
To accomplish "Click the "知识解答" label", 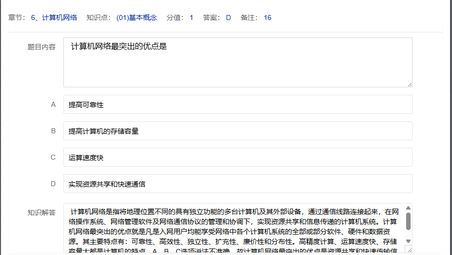I will [x=41, y=213].
